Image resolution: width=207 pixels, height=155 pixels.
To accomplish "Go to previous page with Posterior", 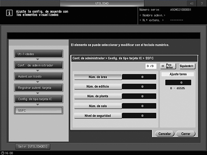I will coord(168,66).
